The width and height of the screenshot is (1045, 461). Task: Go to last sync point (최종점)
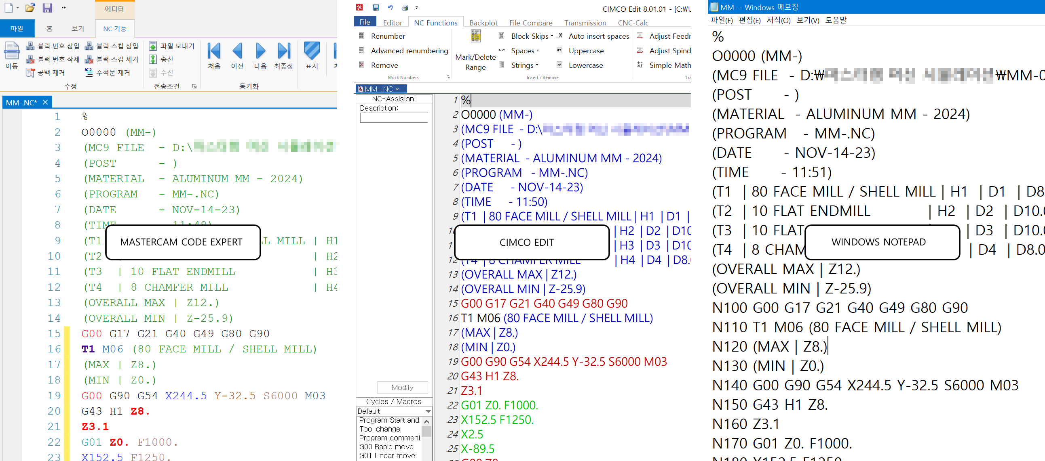click(x=283, y=51)
